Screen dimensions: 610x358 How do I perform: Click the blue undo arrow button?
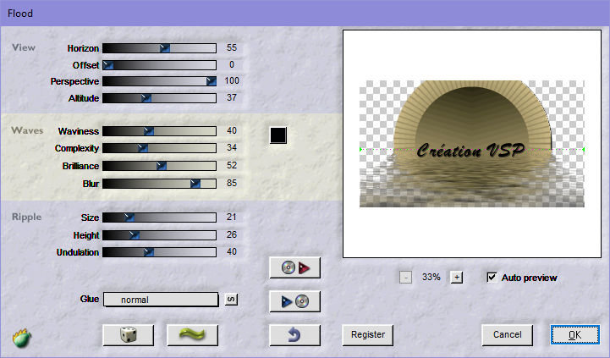coord(295,335)
